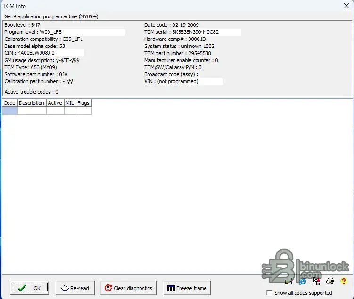Click Software part number : 0JA text
Image resolution: width=354 pixels, height=299 pixels.
(36, 74)
